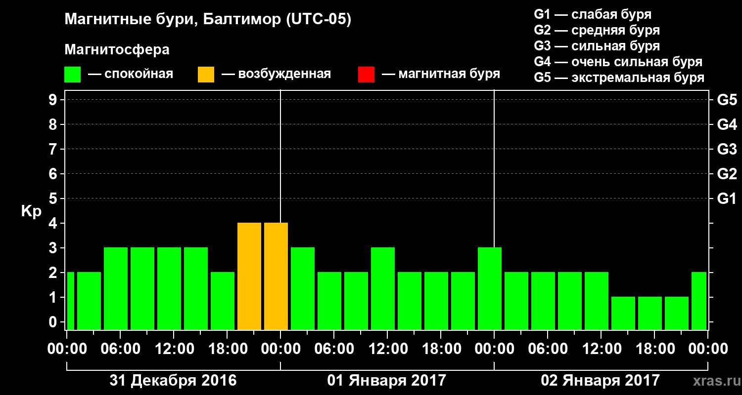Select the chart title 'Магнитные бури, Балтимор (UTC-05)'
Screen dimensions: 742x395
click(208, 20)
